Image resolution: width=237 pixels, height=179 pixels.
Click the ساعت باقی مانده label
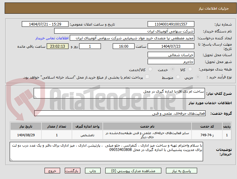tap(31, 46)
